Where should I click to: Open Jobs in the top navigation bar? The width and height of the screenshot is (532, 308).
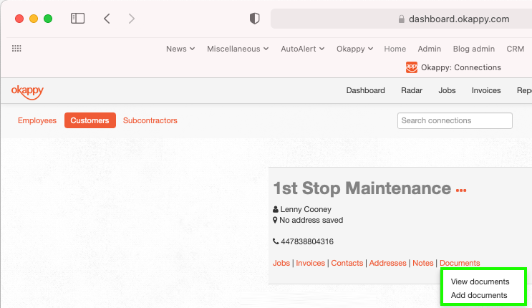coord(447,90)
